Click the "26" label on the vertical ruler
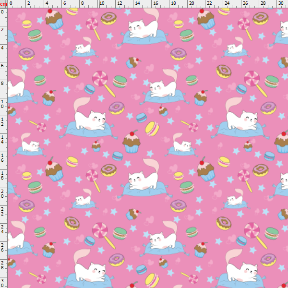This screenshot has height=288, width=288. [x=2, y=248]
